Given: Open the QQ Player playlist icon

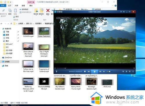Looking at the screenshot, I should coord(133,71).
